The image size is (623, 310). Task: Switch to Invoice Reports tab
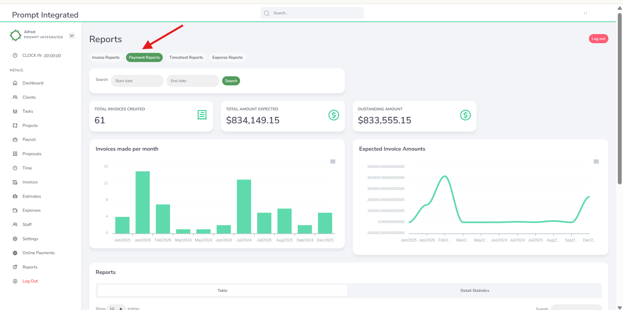tap(106, 57)
